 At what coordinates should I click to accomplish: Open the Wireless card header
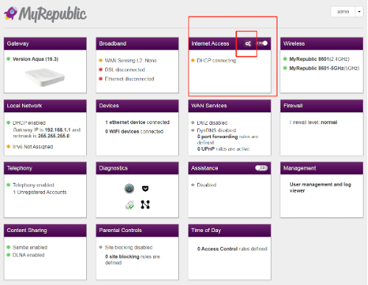[x=322, y=43]
